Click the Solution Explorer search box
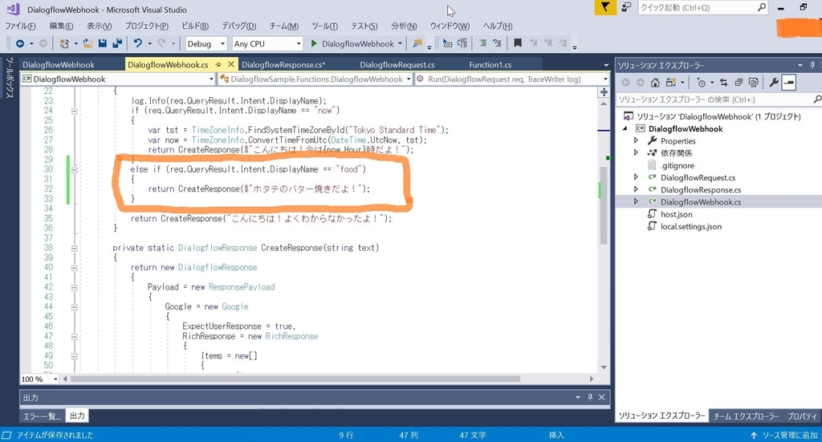This screenshot has height=442, width=822. [x=718, y=99]
